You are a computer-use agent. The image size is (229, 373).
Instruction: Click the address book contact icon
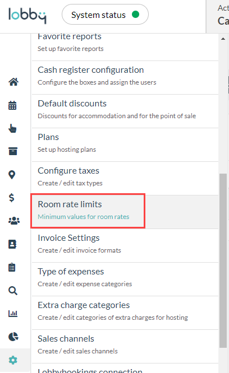[12, 244]
